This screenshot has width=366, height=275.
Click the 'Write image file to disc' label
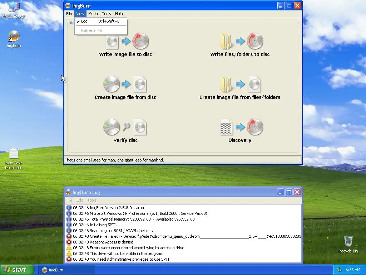coord(125,54)
